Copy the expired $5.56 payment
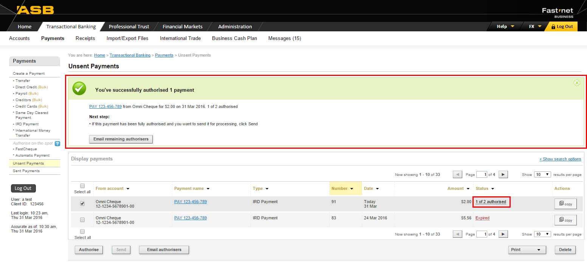Viewport: 587px width, 262px height. tap(565, 220)
